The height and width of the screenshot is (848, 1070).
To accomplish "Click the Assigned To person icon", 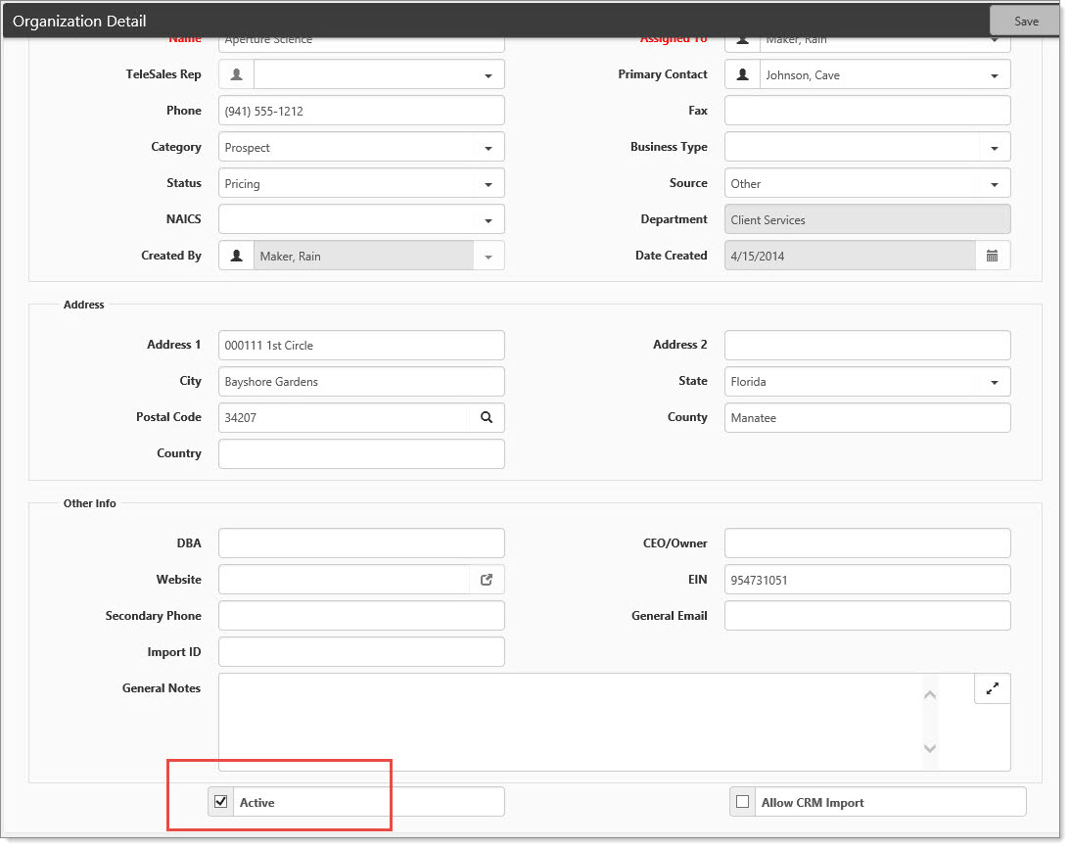I will (742, 42).
